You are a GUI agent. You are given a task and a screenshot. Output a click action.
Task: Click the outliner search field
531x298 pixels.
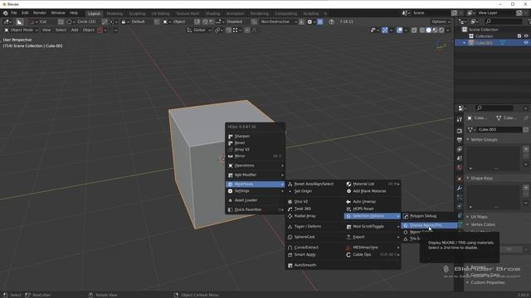click(x=504, y=22)
